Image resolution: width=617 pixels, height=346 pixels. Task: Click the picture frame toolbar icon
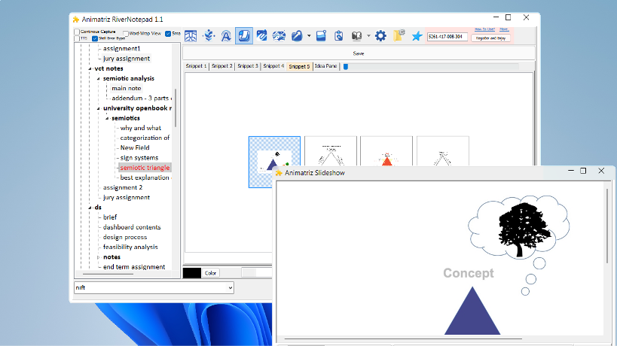(x=321, y=36)
